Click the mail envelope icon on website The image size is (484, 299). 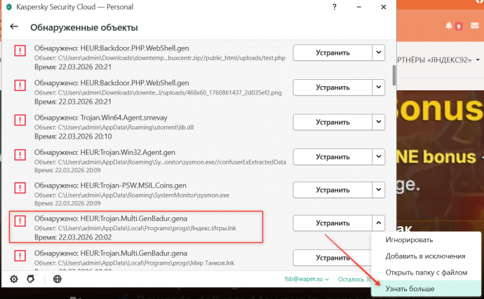473,26
